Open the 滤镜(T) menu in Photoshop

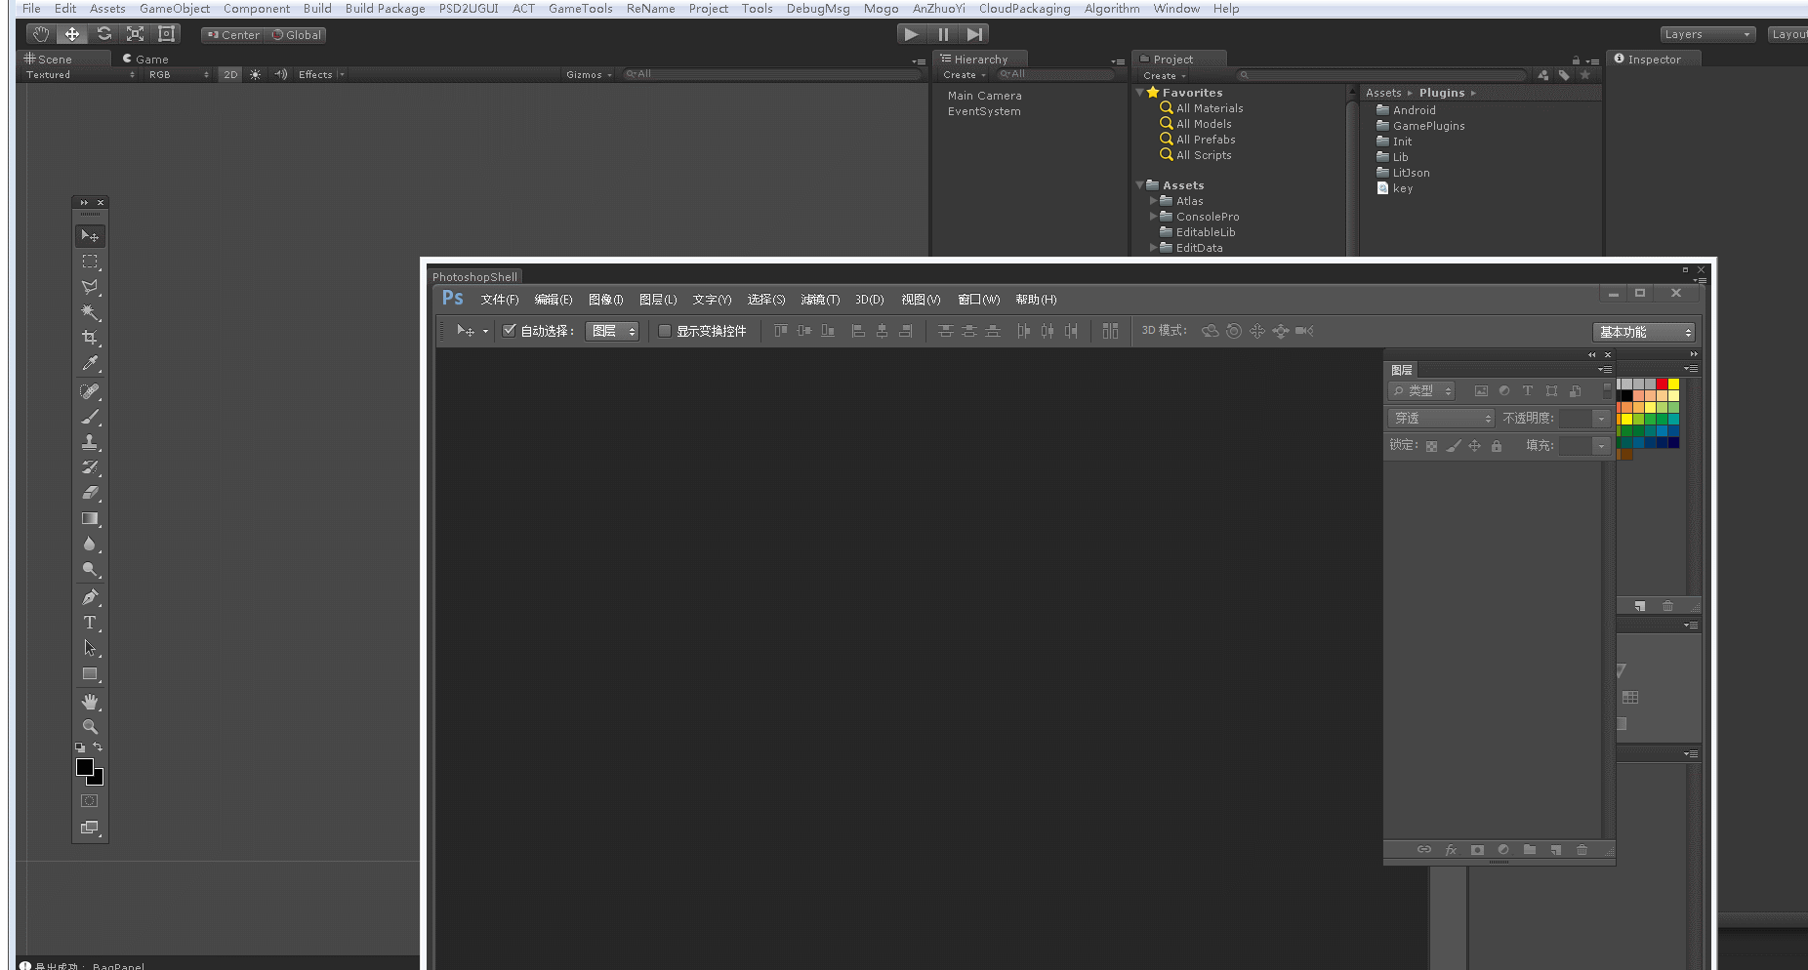coord(820,300)
